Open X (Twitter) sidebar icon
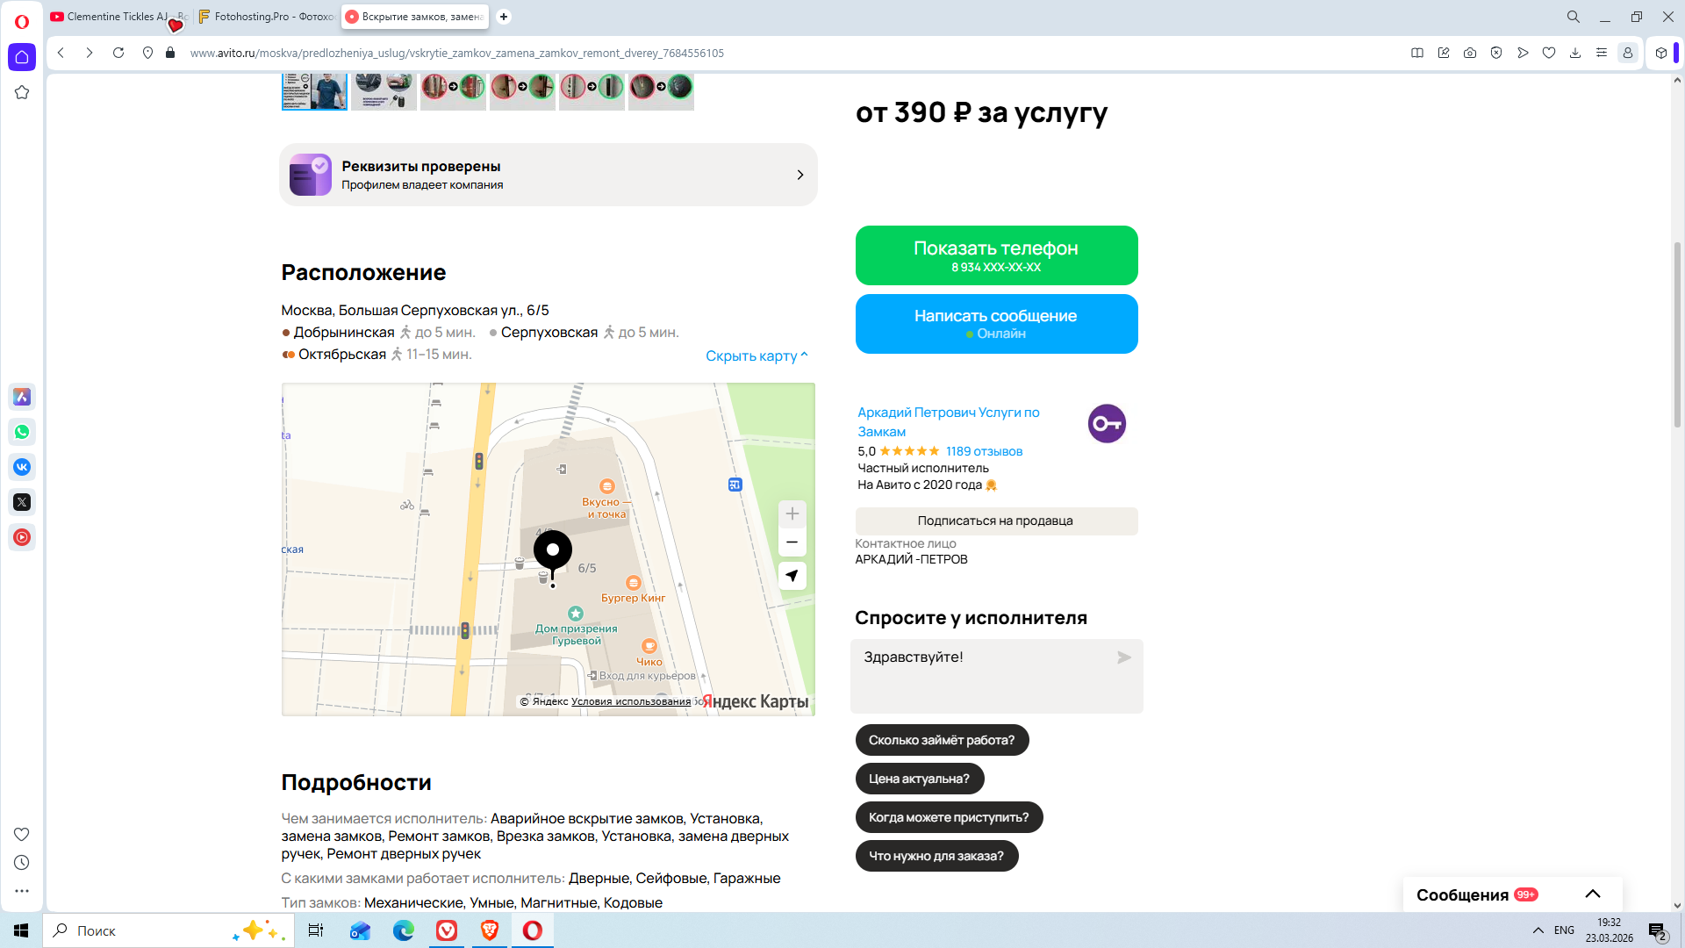 tap(22, 502)
